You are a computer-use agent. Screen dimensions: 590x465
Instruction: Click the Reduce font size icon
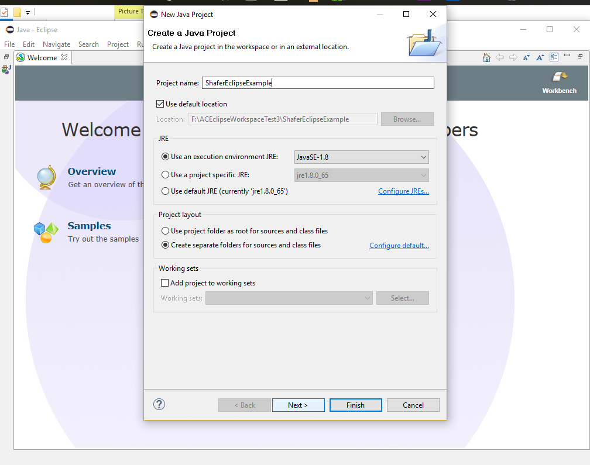coord(526,57)
